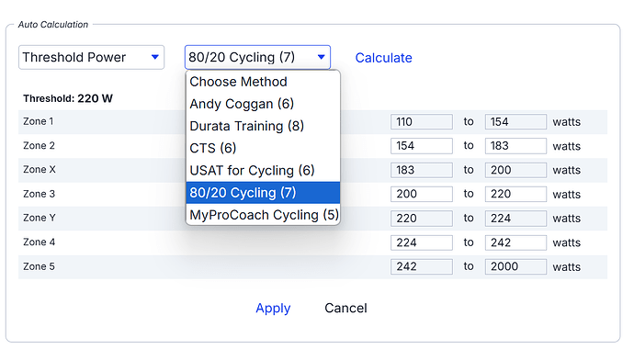Screen dimensions: 634x349
Task: Select Choose Method option in list
Action: coord(263,82)
